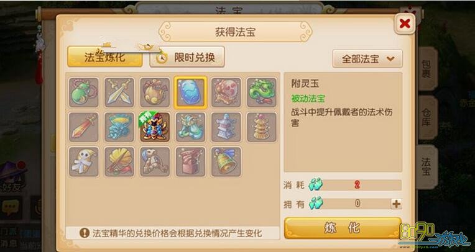Image resolution: width=475 pixels, height=252 pixels.
Task: Switch to the 法宝炼化 tab
Action: [105, 56]
